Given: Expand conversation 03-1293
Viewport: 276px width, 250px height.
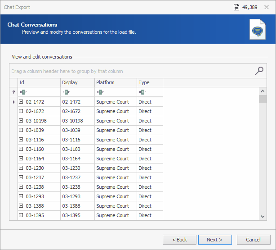Looking at the screenshot, I should coord(21,196).
